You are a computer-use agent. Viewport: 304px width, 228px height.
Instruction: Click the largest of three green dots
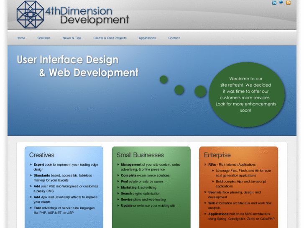coord(200,91)
